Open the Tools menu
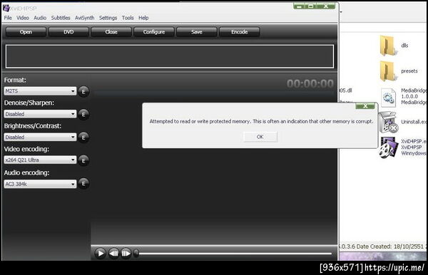This screenshot has width=428, height=275. [x=128, y=18]
